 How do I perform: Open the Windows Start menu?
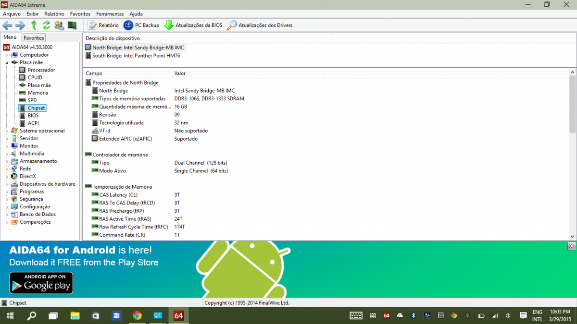[10, 315]
